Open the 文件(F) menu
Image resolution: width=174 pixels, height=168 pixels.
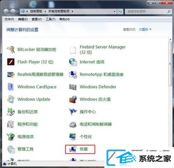click(x=9, y=19)
